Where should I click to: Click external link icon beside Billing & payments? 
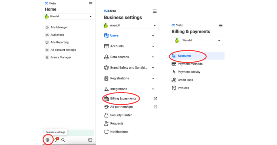(156, 98)
